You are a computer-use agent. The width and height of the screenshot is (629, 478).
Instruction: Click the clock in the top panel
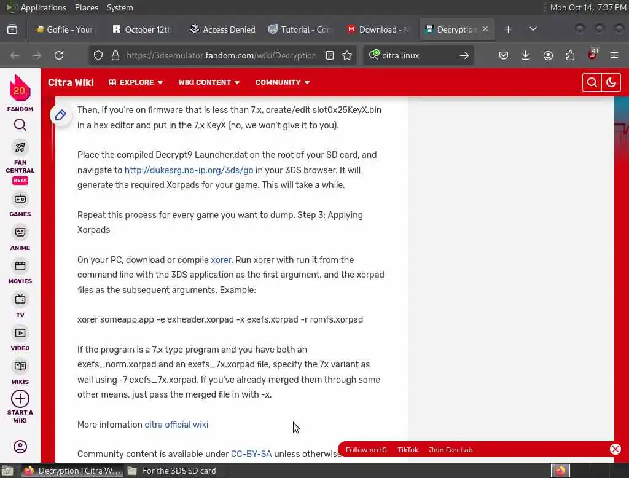(588, 7)
